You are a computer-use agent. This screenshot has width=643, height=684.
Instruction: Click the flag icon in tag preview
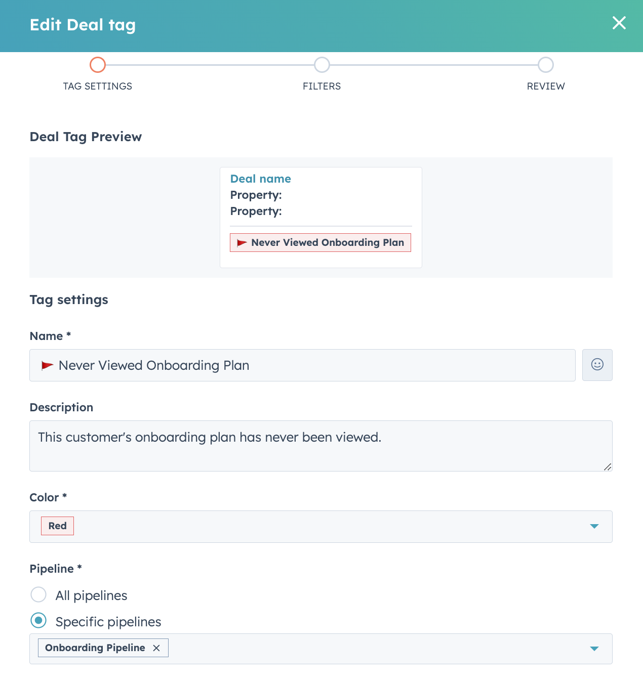pyautogui.click(x=242, y=243)
